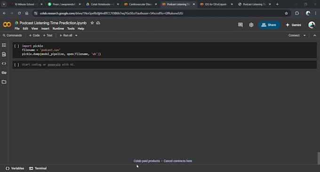This screenshot has height=172, width=320.
Task: Click the notebook vertical scrollbar thumb
Action: (x=319, y=158)
